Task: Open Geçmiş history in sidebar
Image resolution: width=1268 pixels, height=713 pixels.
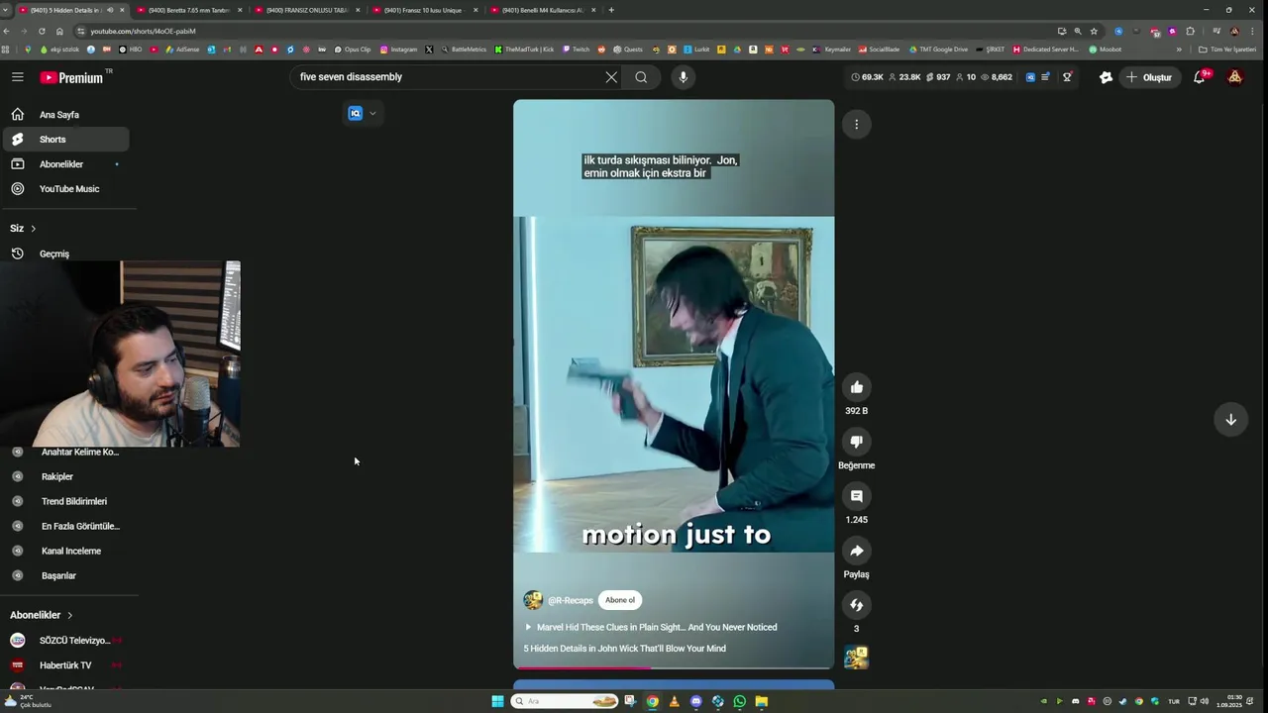Action: 65,254
